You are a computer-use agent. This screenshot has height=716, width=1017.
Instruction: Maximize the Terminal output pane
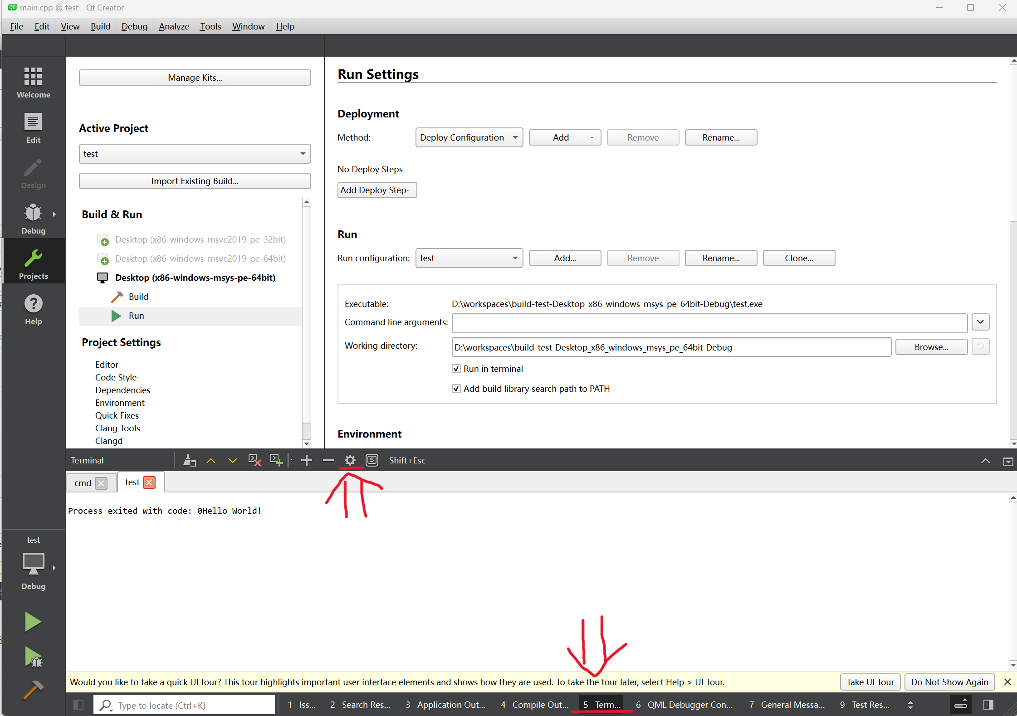pos(985,461)
